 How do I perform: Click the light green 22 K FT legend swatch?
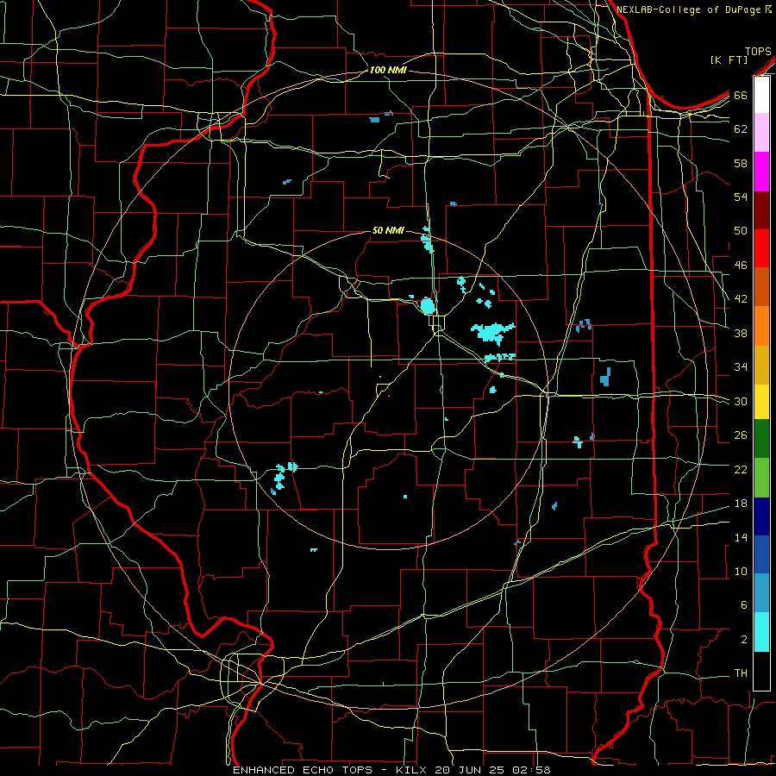click(x=761, y=478)
